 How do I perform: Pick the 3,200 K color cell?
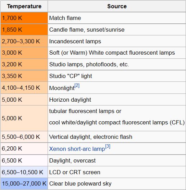(24, 64)
